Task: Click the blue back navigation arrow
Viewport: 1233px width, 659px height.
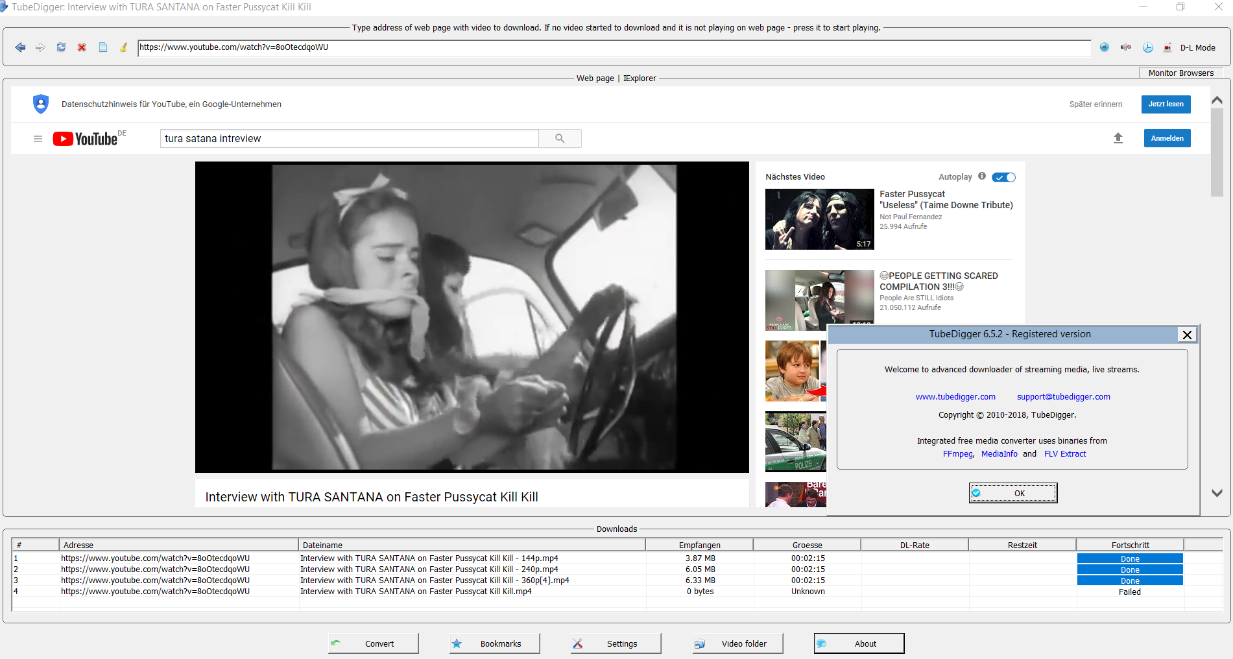Action: pyautogui.click(x=20, y=47)
